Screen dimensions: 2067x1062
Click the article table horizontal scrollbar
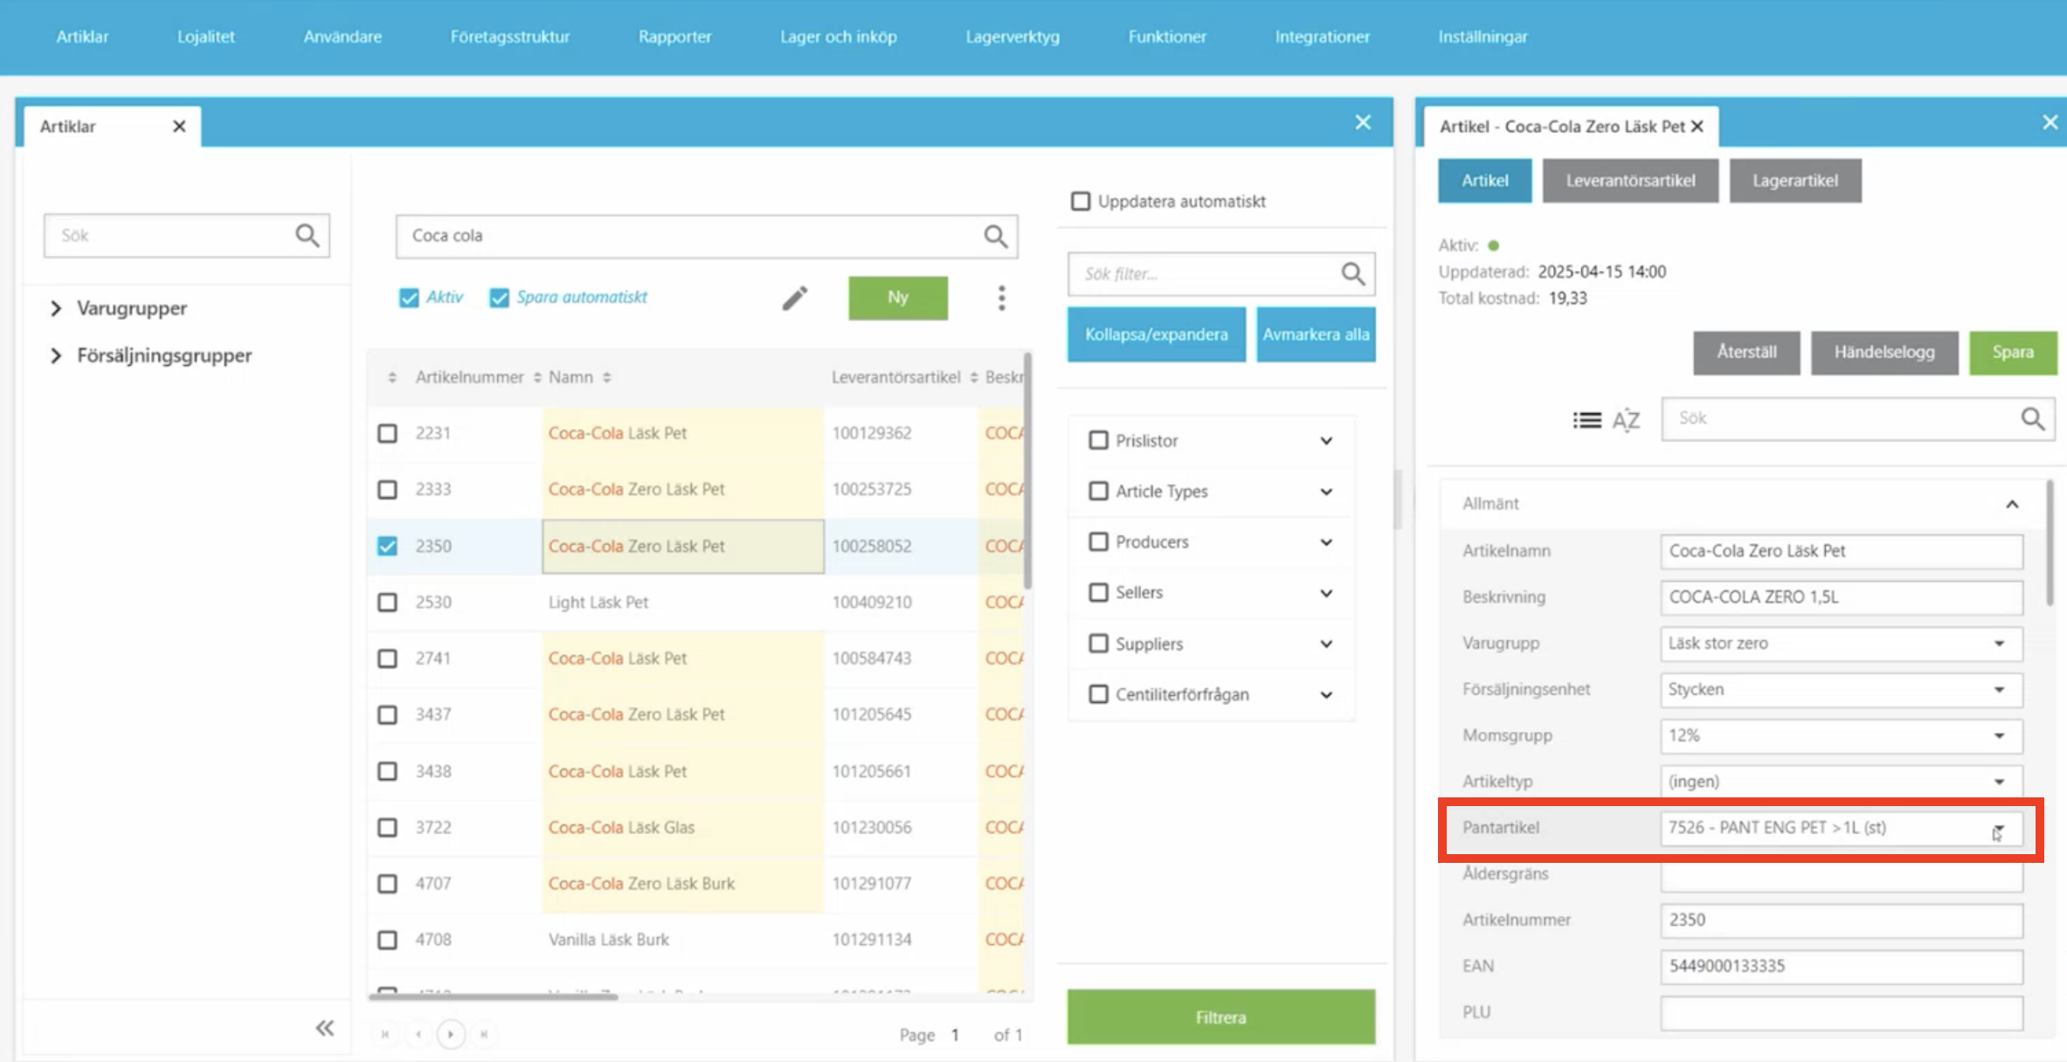(494, 996)
